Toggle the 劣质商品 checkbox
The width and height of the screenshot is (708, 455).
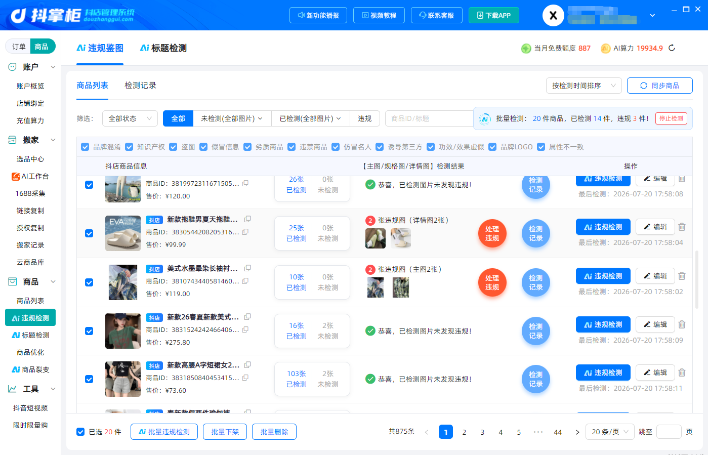click(x=247, y=147)
